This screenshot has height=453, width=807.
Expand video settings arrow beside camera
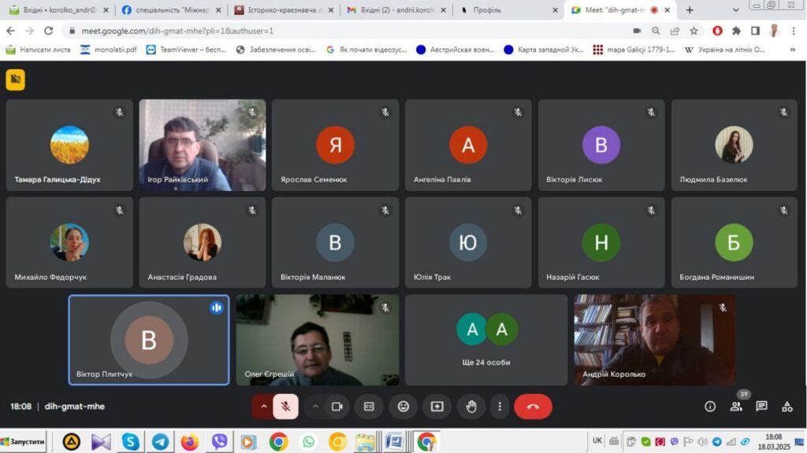tap(315, 407)
